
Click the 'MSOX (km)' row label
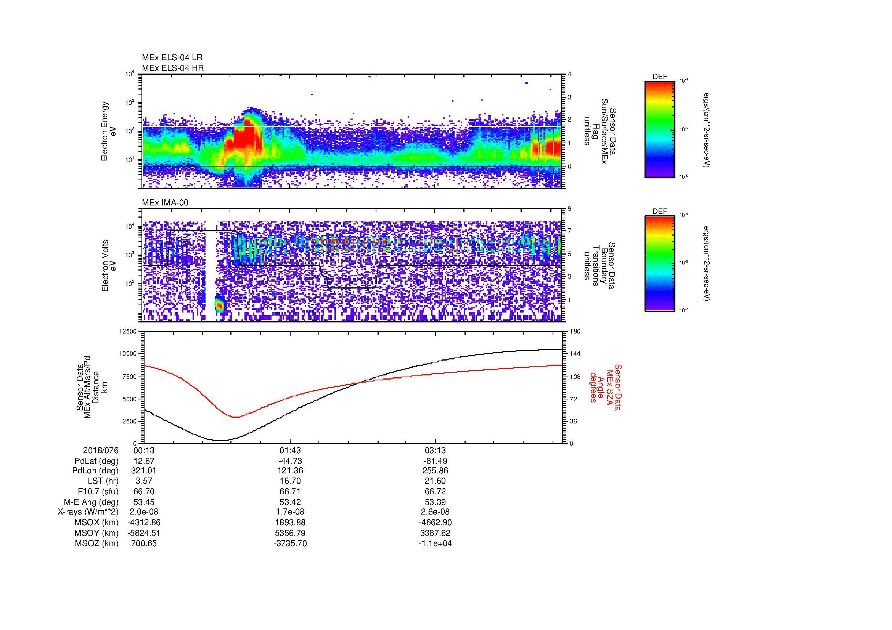[96, 523]
